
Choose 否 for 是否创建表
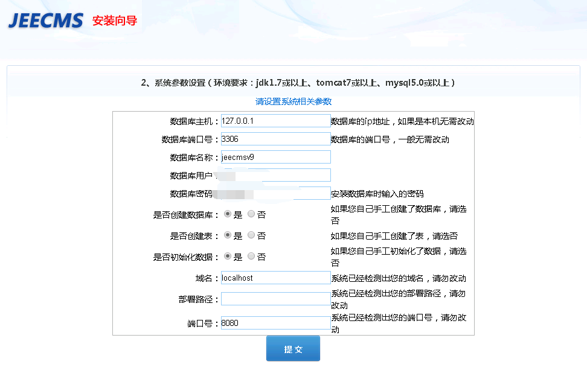(x=251, y=235)
